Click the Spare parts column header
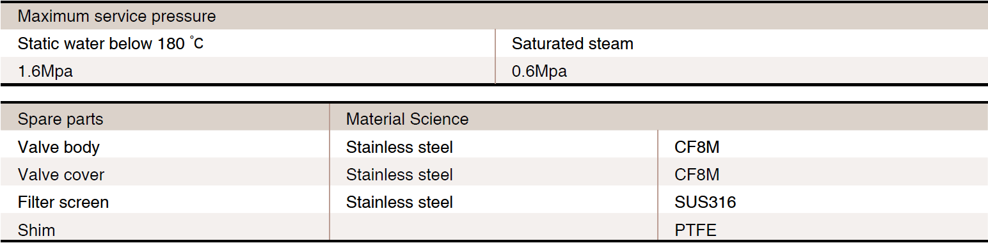The height and width of the screenshot is (243, 988). point(164,118)
